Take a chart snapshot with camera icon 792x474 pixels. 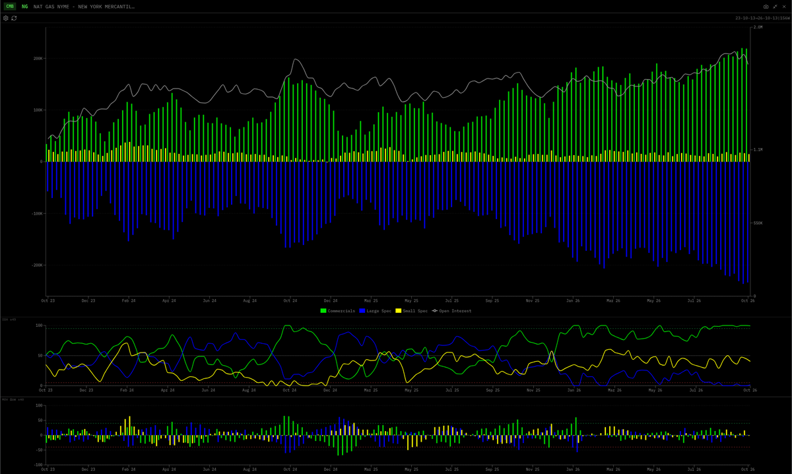766,6
